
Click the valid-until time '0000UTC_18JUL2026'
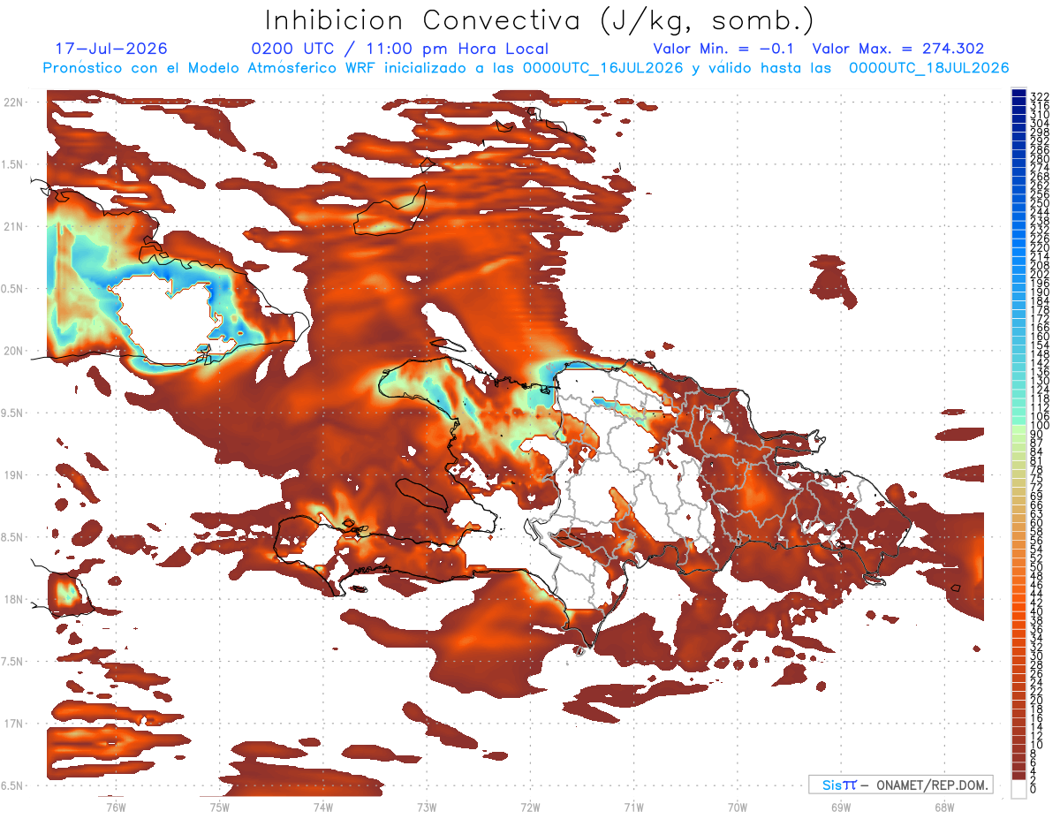pyautogui.click(x=929, y=68)
